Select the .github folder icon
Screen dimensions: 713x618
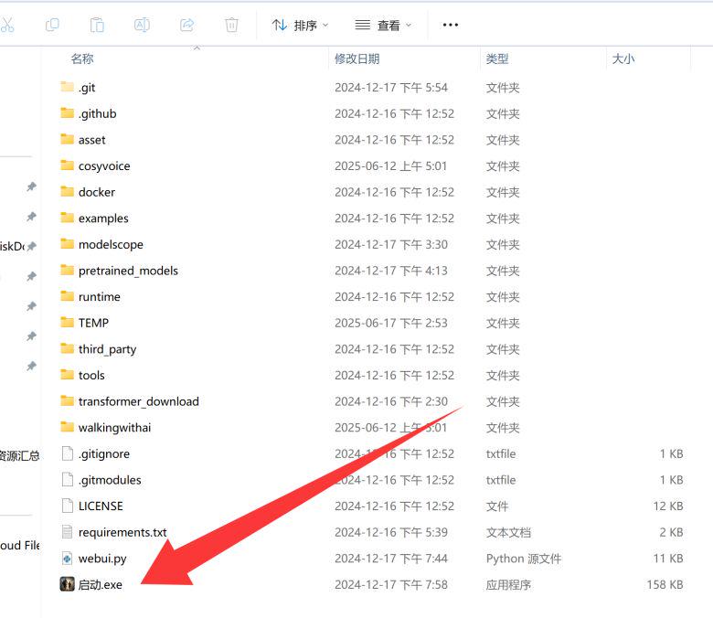[68, 112]
